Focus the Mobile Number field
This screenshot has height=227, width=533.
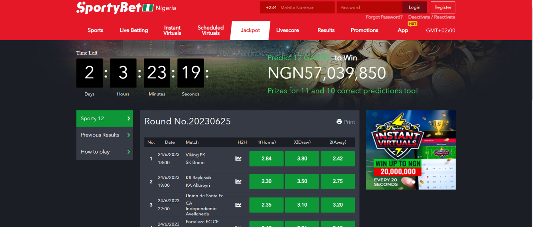pos(306,7)
